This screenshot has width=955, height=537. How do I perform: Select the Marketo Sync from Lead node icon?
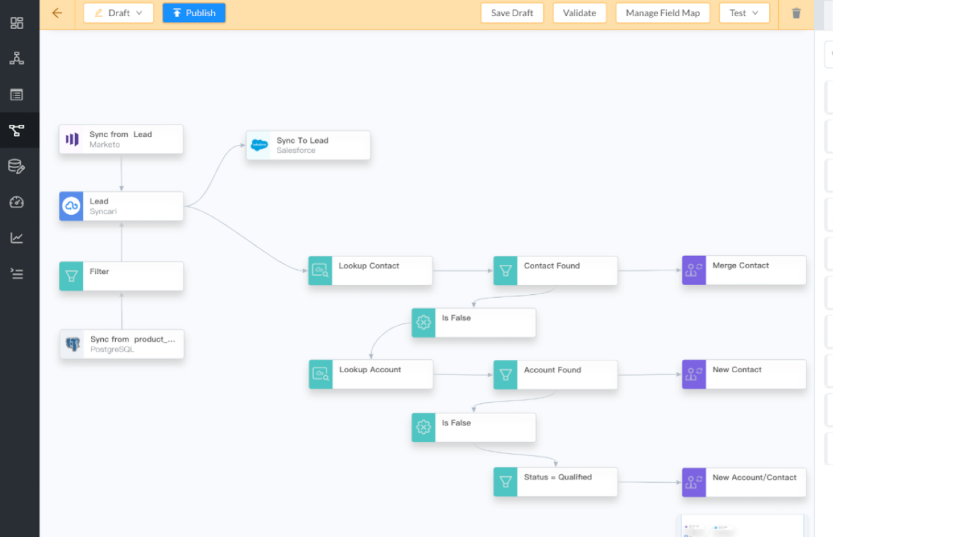click(x=72, y=140)
